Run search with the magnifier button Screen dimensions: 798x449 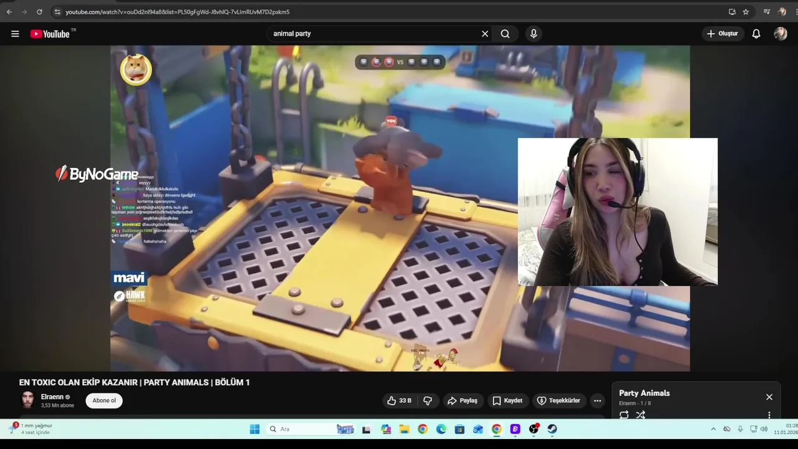click(x=505, y=34)
